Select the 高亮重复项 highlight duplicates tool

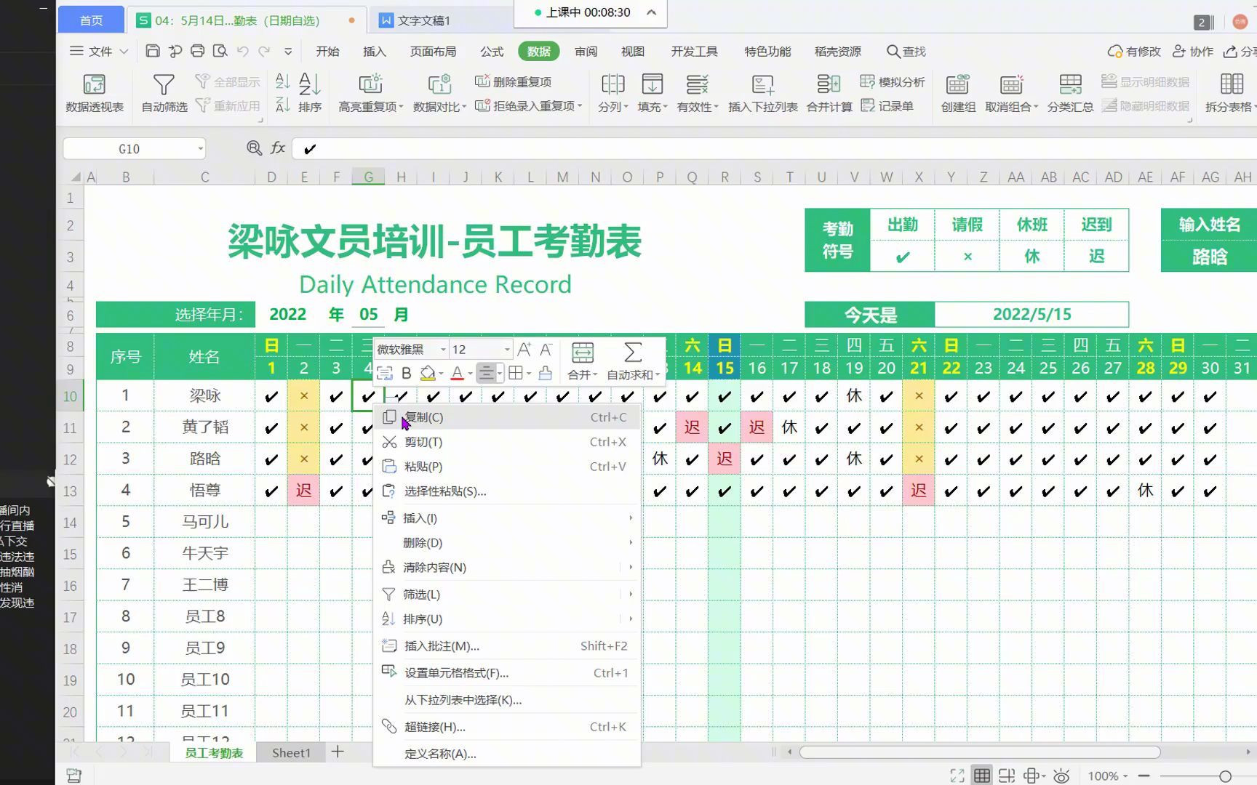[x=370, y=92]
